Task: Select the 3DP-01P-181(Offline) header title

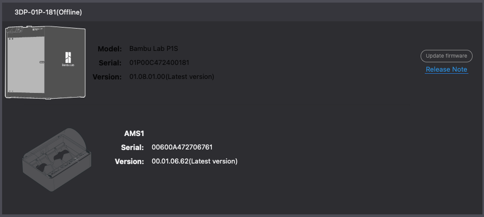Action: pos(48,12)
